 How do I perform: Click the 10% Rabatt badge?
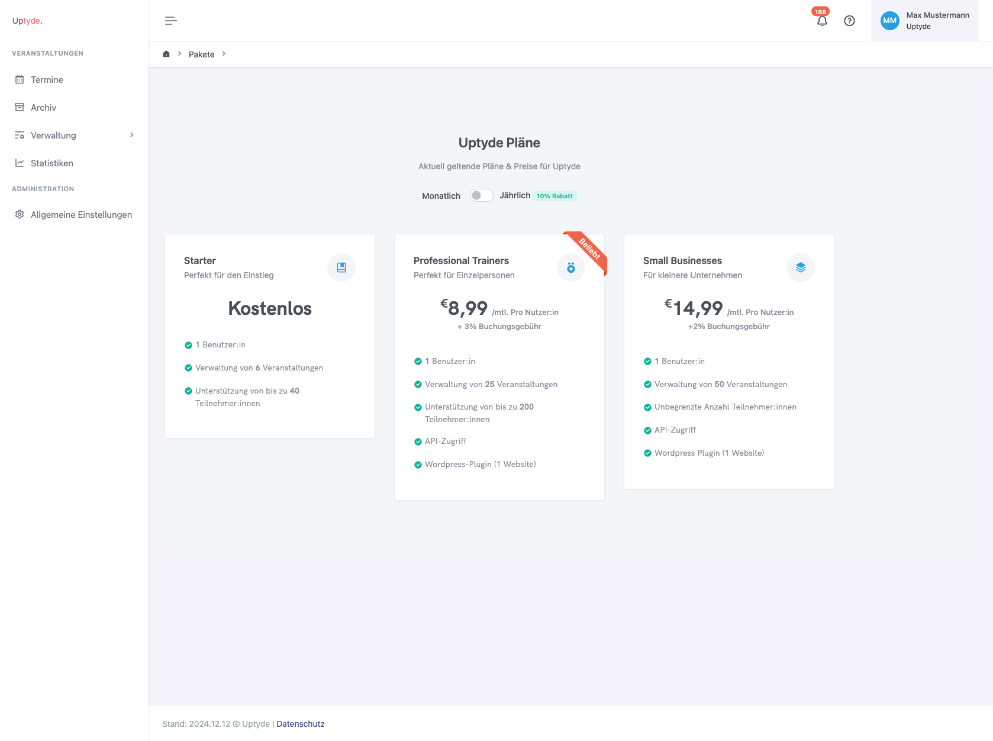coord(554,196)
